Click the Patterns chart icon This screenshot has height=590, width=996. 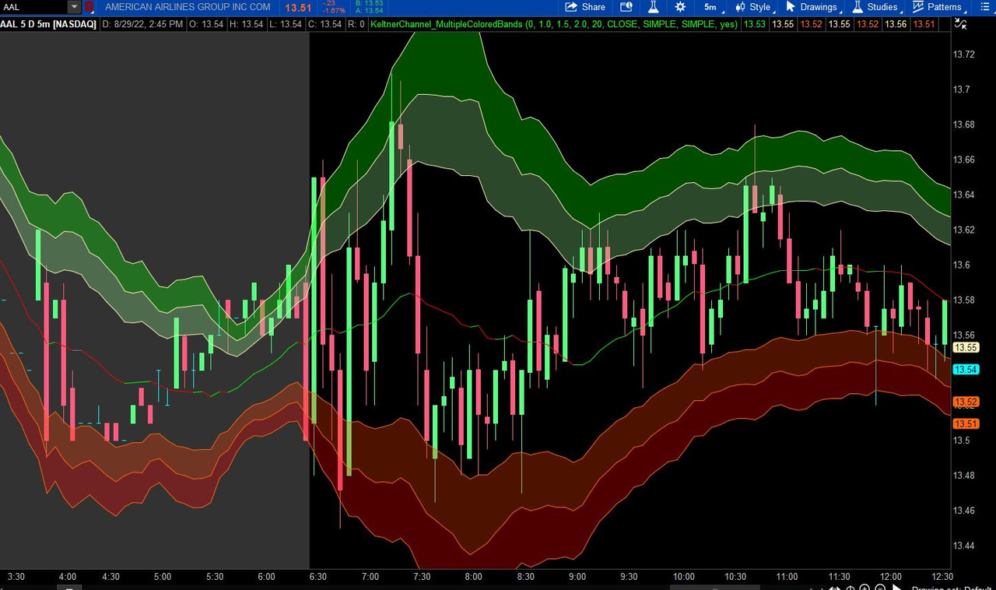point(920,7)
